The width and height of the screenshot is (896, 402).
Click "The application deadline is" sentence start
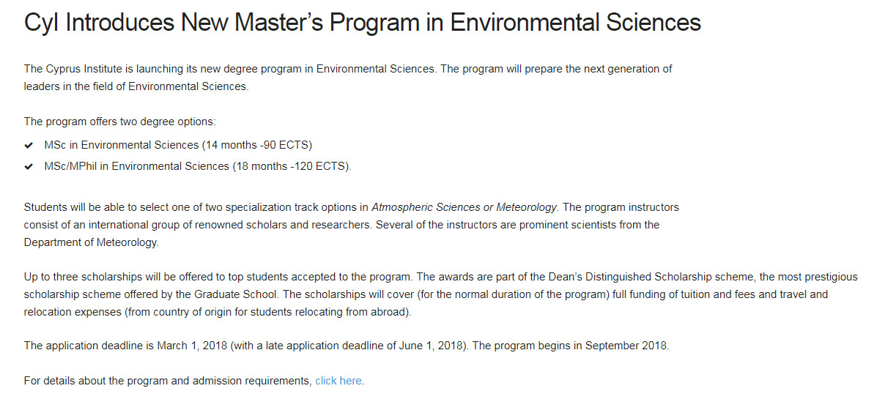pyautogui.click(x=89, y=346)
